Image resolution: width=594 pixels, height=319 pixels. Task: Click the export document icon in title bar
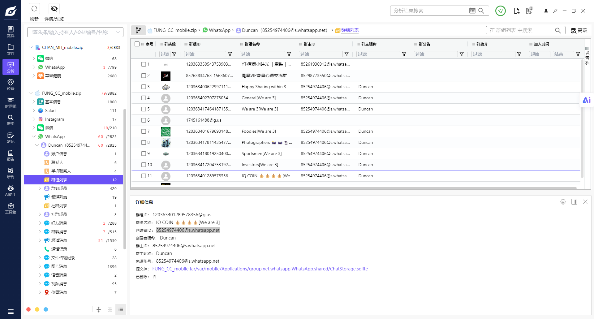tap(516, 11)
